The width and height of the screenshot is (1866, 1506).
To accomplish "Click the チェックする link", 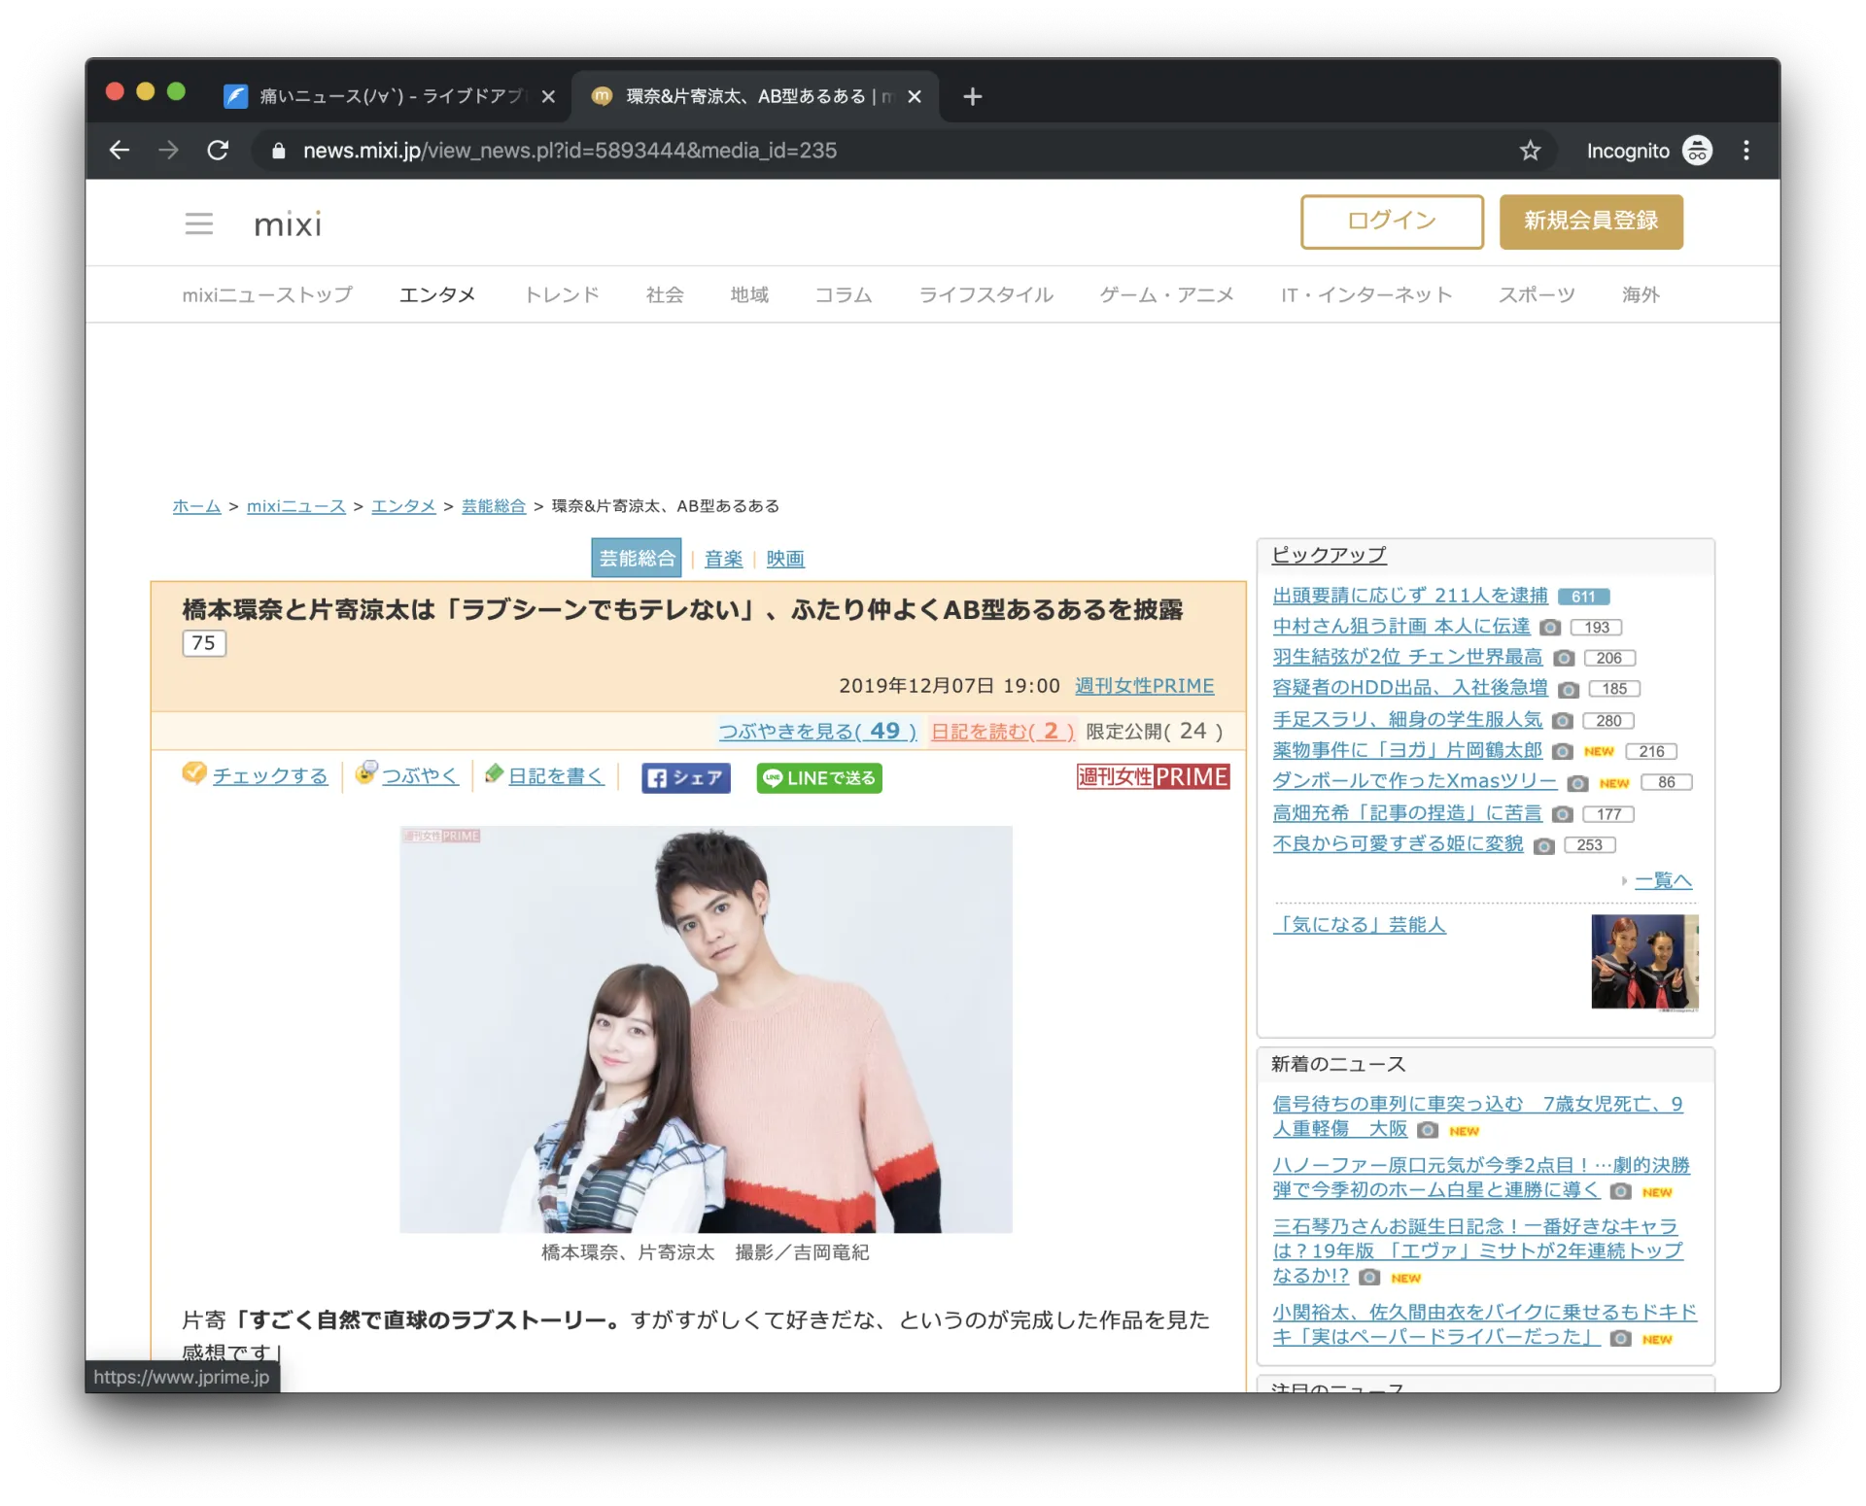I will 269,776.
